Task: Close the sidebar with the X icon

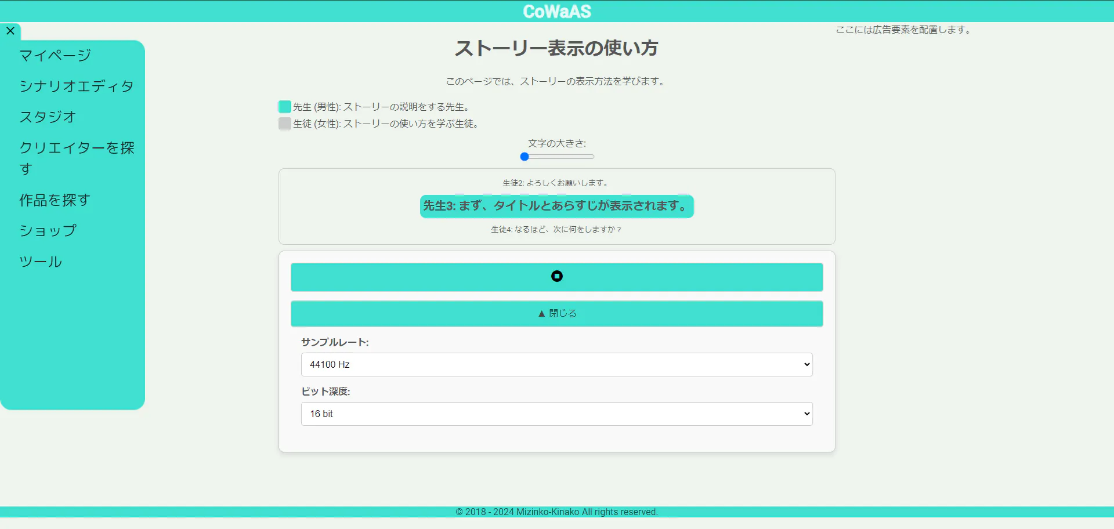Action: click(10, 31)
